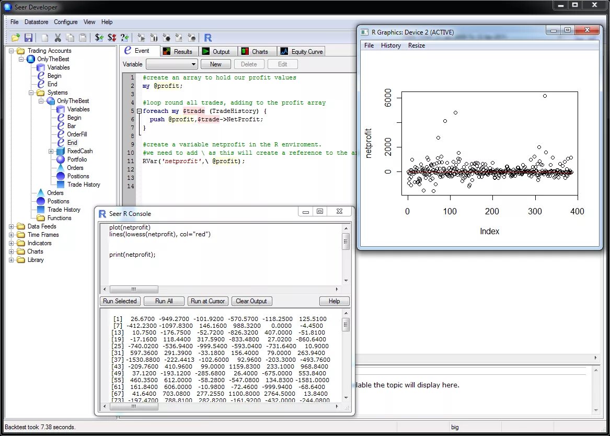Open the Datastore menu
This screenshot has height=436, width=610.
coord(37,22)
